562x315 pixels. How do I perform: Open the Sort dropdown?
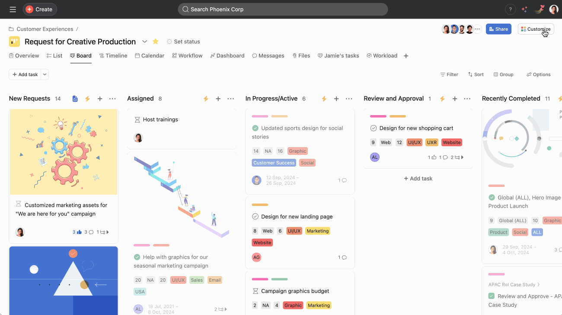tap(476, 74)
